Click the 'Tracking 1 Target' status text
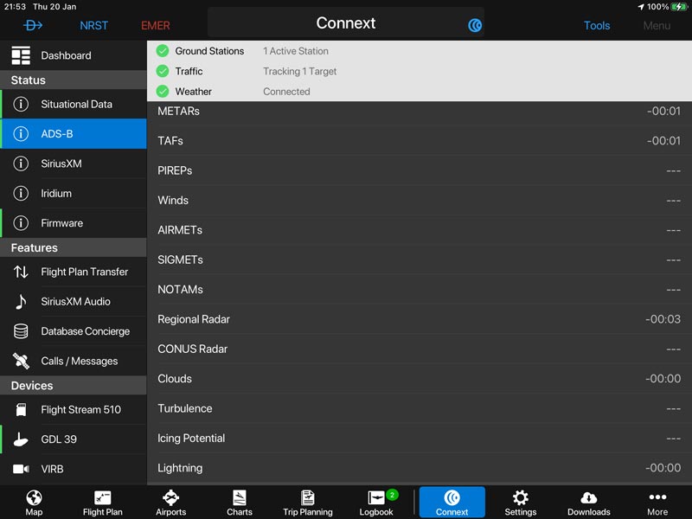Image resolution: width=692 pixels, height=519 pixels. coord(299,72)
